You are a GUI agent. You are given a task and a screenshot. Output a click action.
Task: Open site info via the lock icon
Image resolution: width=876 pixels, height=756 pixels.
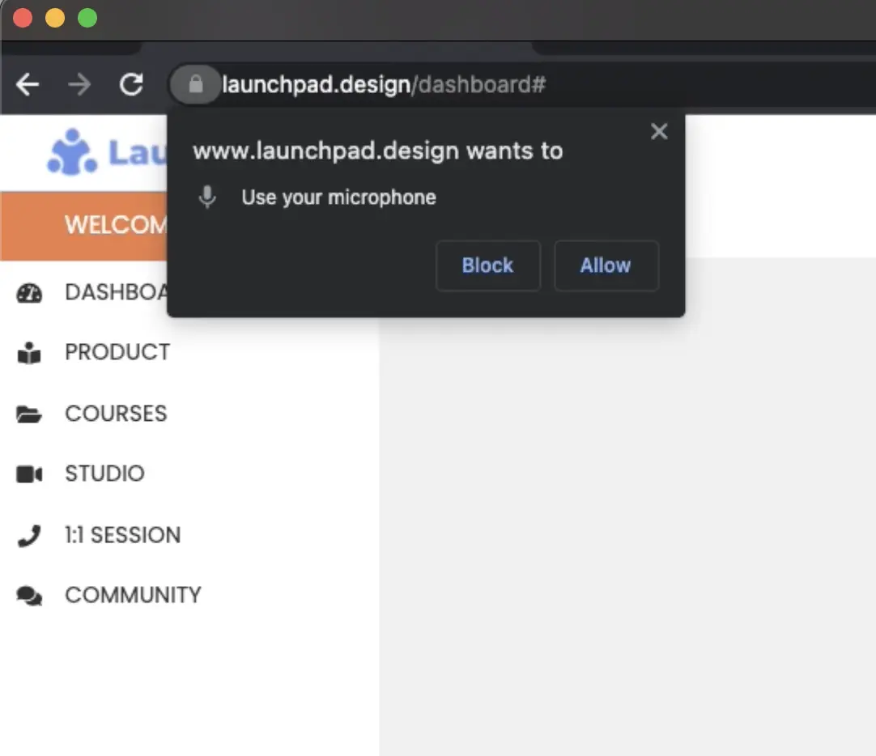(x=196, y=84)
